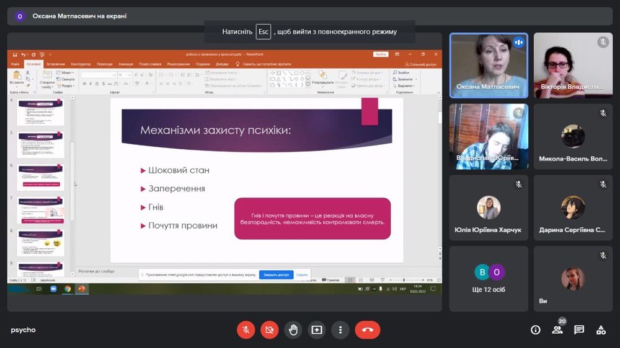Select slide 4 thumbnail
Screen dimensions: 620x348
coord(40,112)
